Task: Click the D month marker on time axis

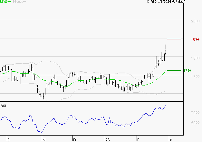Action: pyautogui.click(x=74, y=140)
